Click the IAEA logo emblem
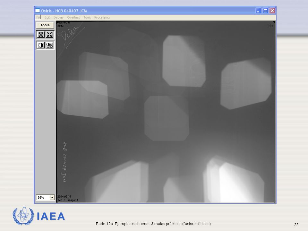This screenshot has width=308, height=231. [x=23, y=216]
